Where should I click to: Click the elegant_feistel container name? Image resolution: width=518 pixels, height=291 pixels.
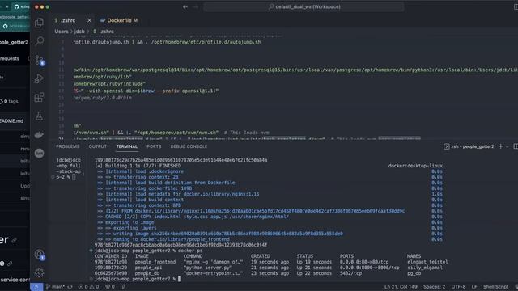[x=427, y=262]
